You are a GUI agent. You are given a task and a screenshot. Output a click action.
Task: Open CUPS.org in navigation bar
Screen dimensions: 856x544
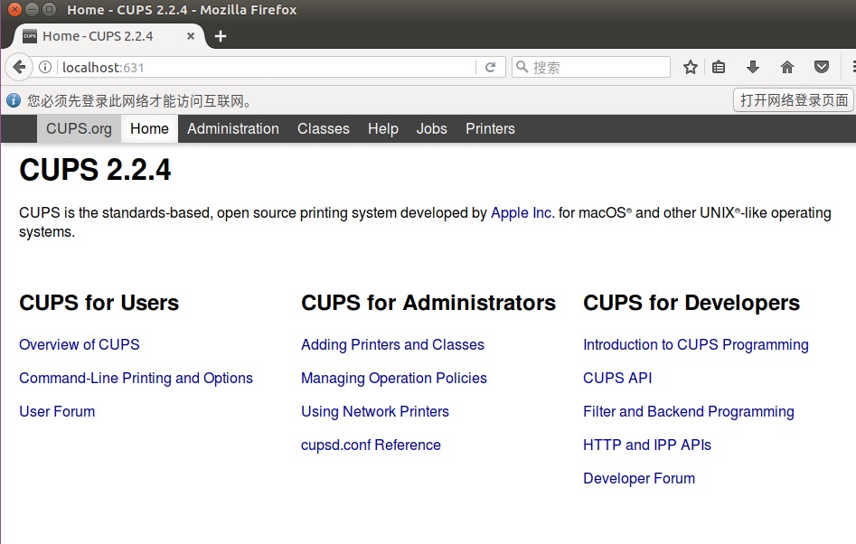pos(80,128)
